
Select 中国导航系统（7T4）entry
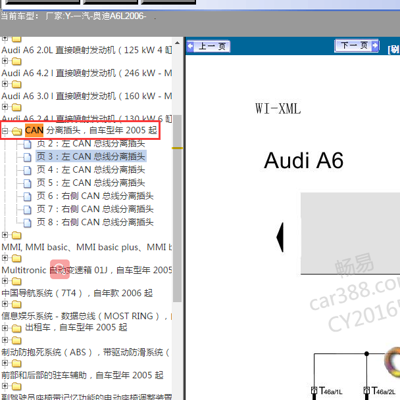77,293
